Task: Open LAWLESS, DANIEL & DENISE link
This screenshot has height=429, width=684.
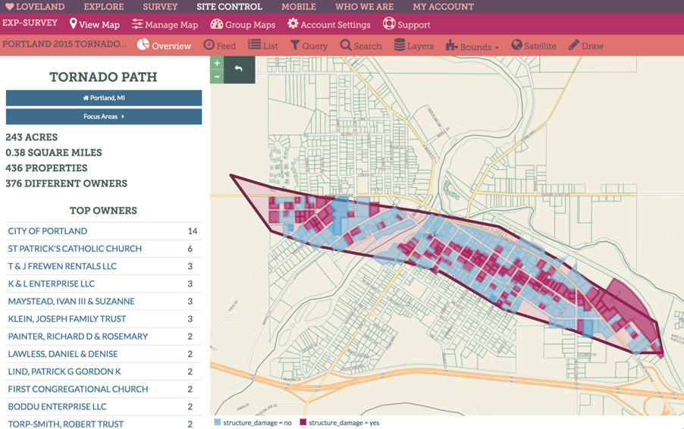Action: (63, 354)
